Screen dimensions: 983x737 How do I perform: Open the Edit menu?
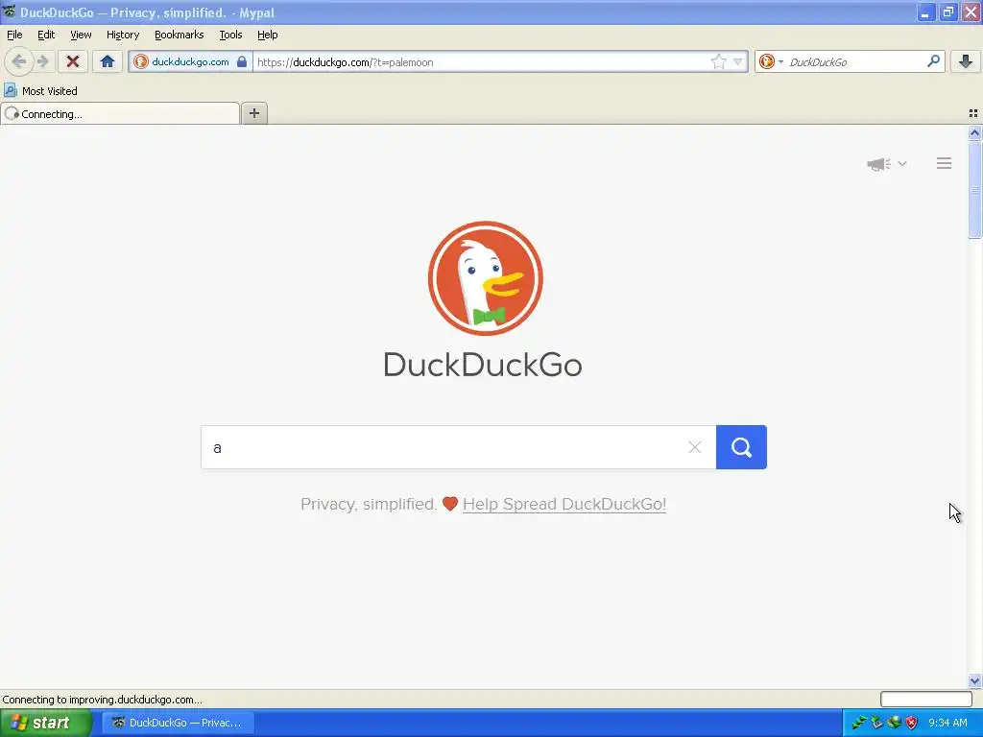point(46,35)
